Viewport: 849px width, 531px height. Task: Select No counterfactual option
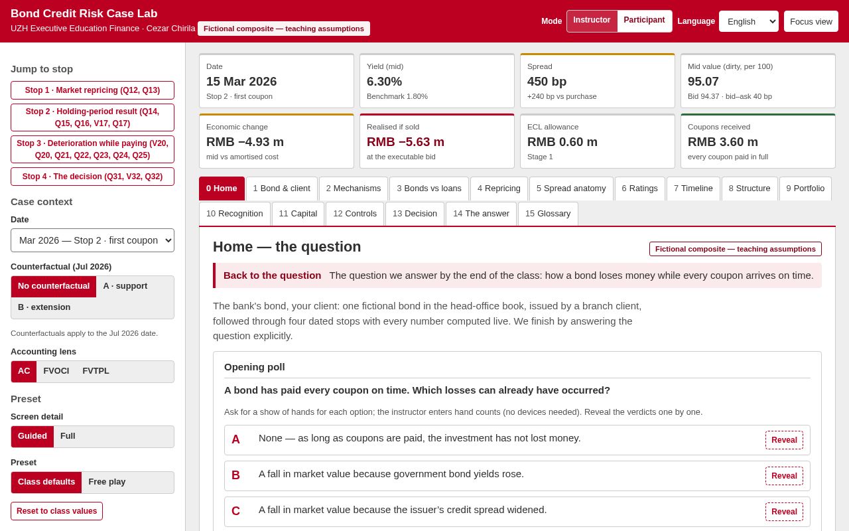[54, 286]
